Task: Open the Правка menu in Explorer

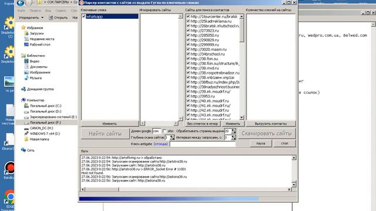Action: coord(35,11)
